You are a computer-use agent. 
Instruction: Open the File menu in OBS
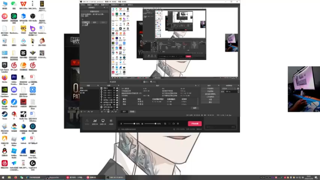pyautogui.click(x=83, y=5)
